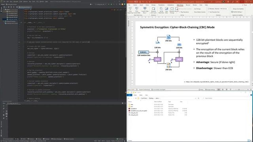Toggle Use Presenter View checkbox
Screen dimensions: 253x142
point(214,12)
